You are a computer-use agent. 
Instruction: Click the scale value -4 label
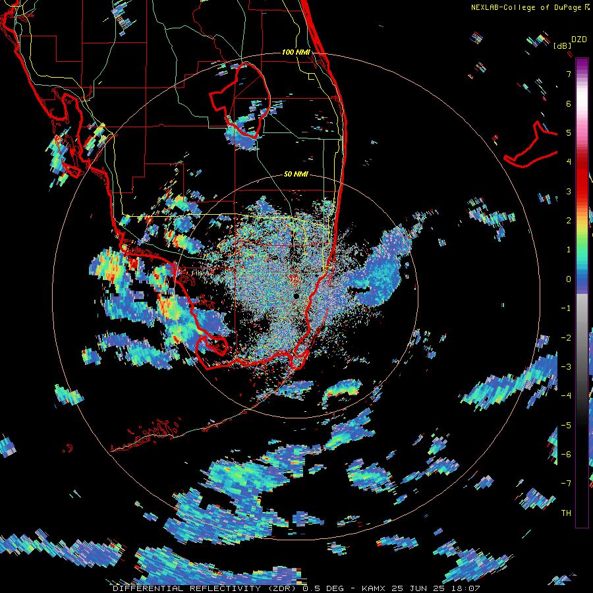tap(566, 396)
